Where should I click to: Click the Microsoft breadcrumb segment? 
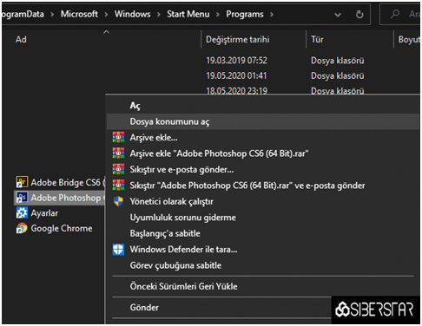79,14
